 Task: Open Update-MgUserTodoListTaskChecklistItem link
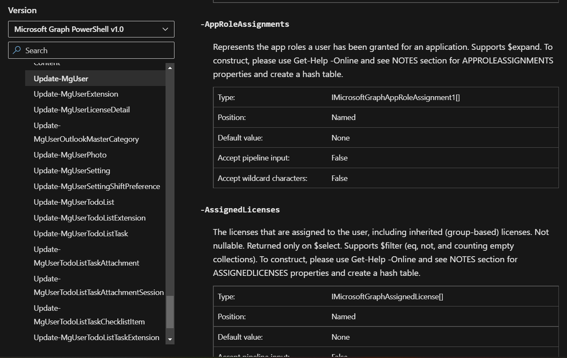coord(89,315)
